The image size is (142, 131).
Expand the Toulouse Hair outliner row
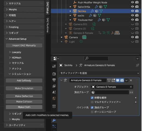tap(70, 20)
